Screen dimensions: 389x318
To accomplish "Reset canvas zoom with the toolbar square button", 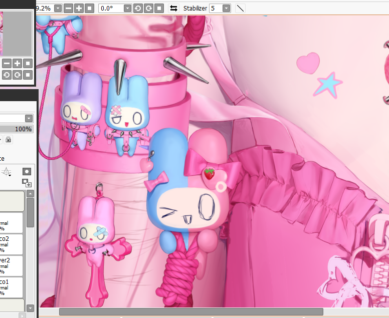I will [x=90, y=8].
